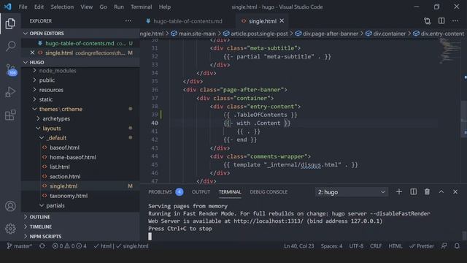The image size is (467, 263).
Task: Open the Source Control view
Action: pos(10,69)
